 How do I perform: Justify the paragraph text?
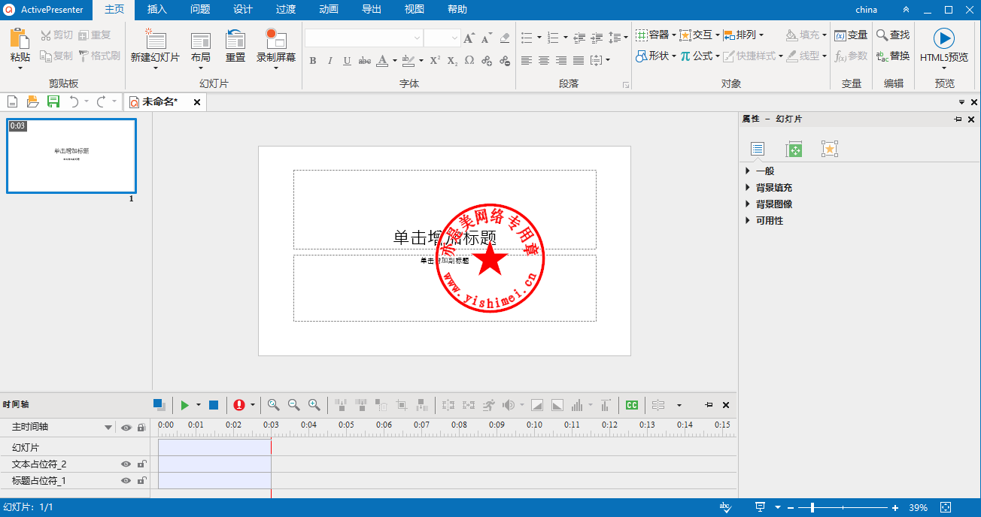[579, 60]
